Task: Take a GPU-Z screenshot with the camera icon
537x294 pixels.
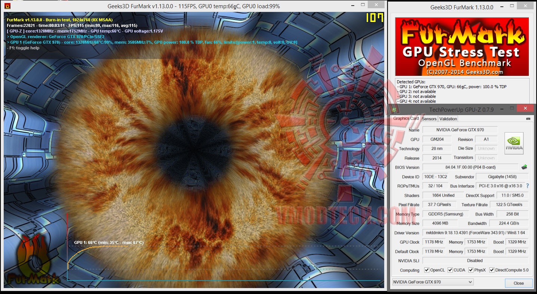Action: pos(528,119)
